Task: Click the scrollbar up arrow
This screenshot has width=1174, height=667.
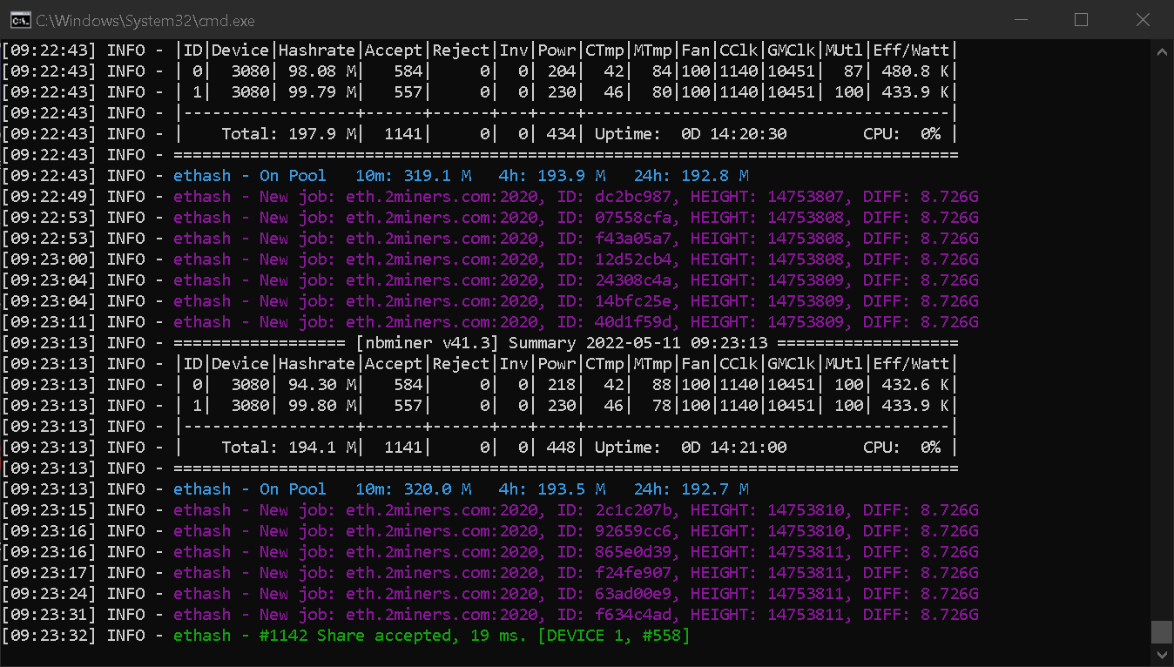Action: [1161, 51]
